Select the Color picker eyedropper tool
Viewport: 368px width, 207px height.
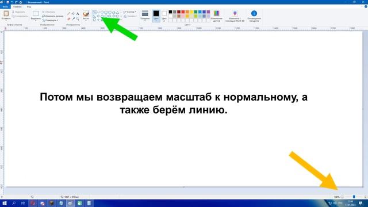tap(73, 19)
